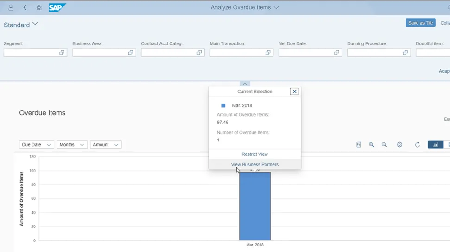450x252 pixels.
Task: Click the SAP logo
Action: [57, 7]
